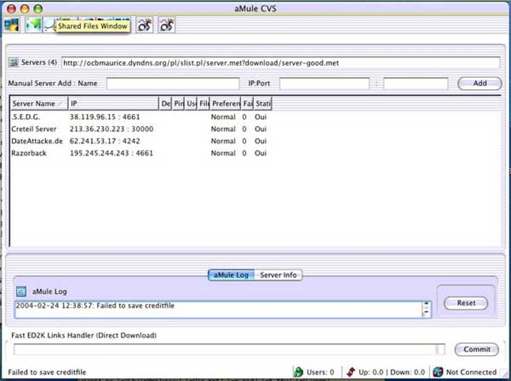Click the Fai column header
Viewport: 511px width, 381px height.
point(247,103)
